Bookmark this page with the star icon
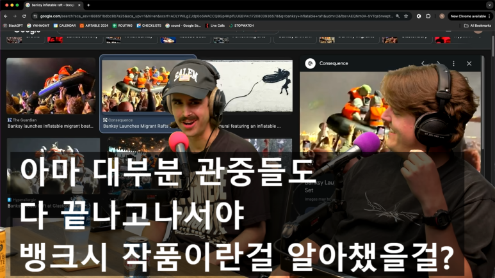 [406, 16]
